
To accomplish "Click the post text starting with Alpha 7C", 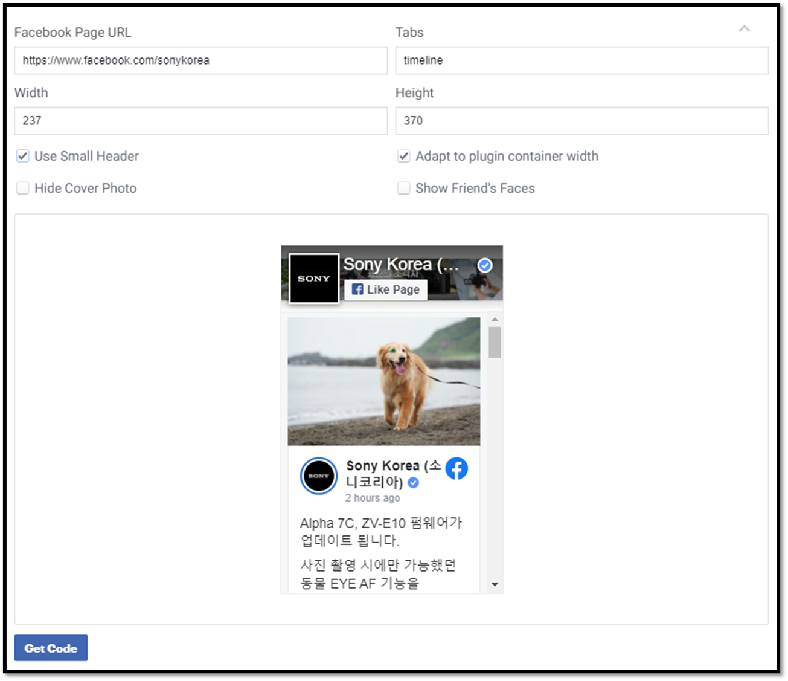I will (381, 531).
